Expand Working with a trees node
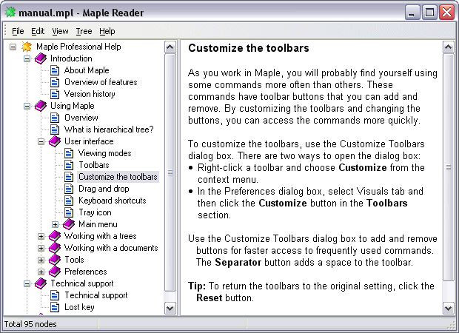459x333 pixels. tap(41, 237)
